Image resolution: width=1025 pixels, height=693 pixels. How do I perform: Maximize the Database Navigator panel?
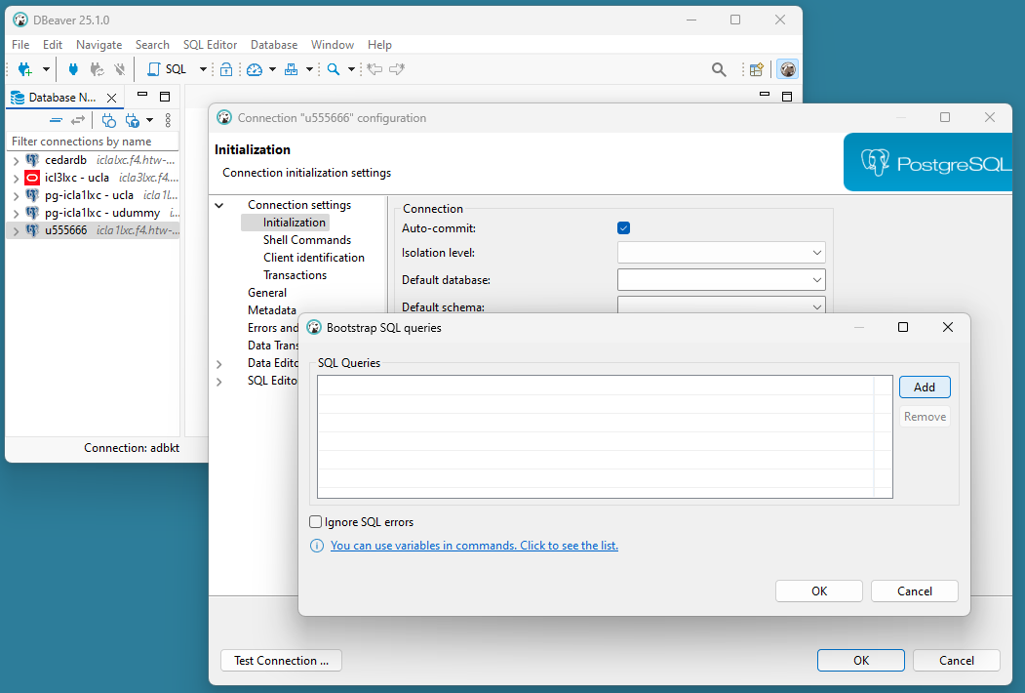click(165, 97)
